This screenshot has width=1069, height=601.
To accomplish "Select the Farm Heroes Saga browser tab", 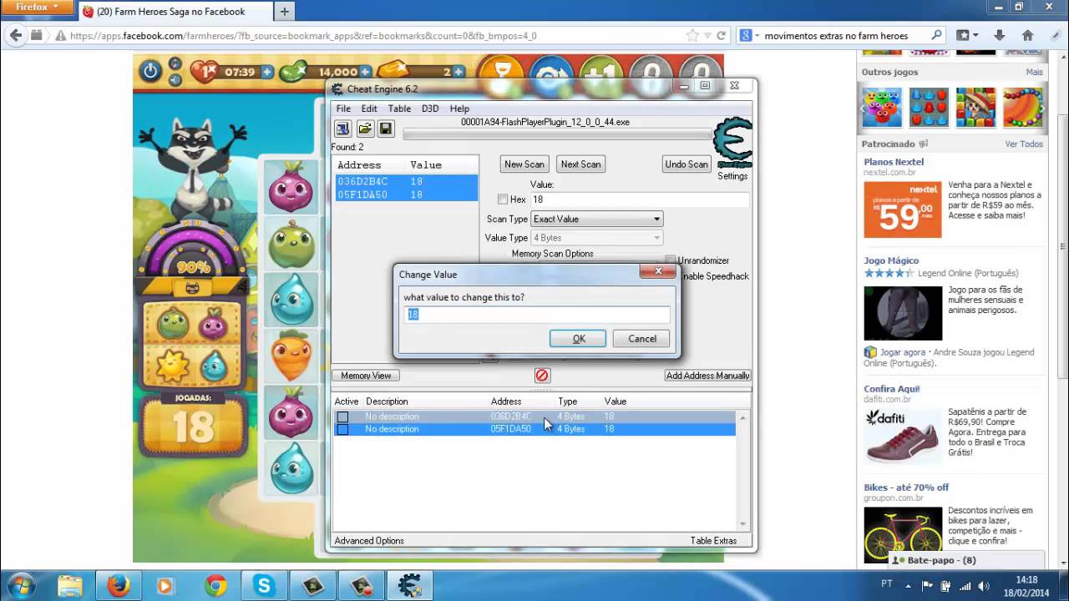I will tap(175, 12).
